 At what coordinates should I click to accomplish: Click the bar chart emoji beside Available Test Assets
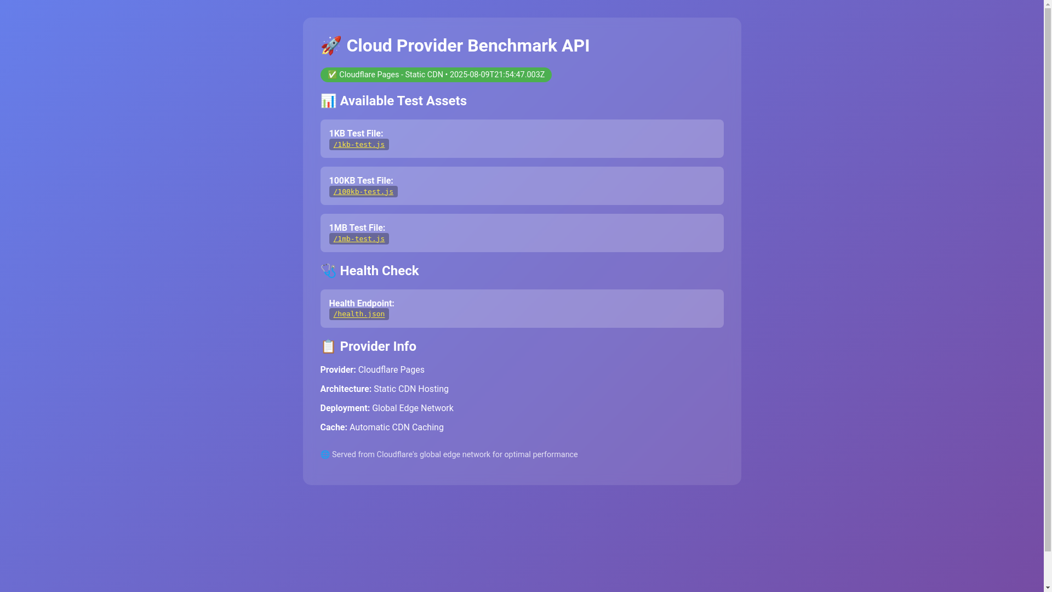328,101
